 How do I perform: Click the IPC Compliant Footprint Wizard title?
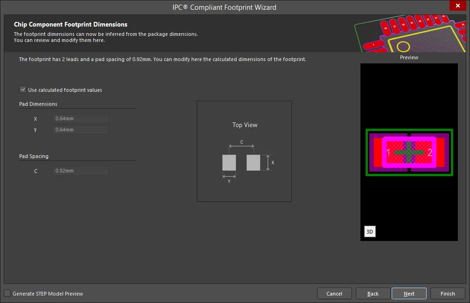pyautogui.click(x=224, y=7)
